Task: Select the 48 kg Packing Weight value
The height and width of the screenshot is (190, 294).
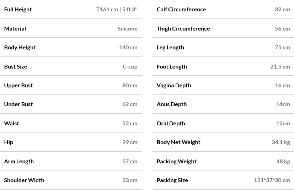Action: tap(283, 161)
